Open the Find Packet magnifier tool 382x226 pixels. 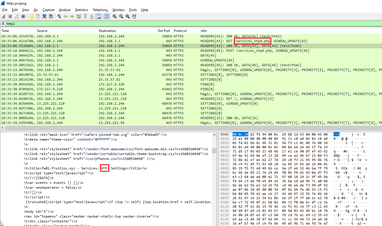59,16
